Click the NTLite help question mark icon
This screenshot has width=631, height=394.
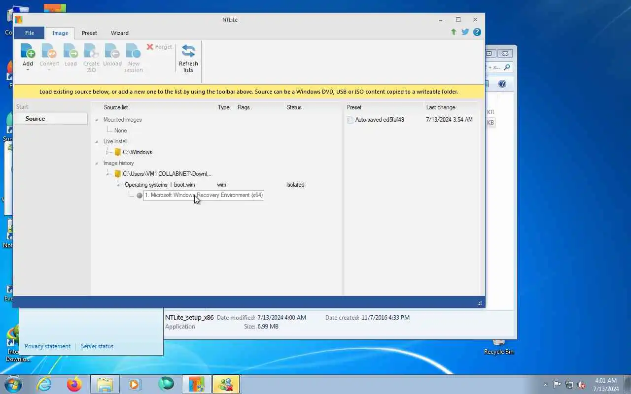point(477,32)
